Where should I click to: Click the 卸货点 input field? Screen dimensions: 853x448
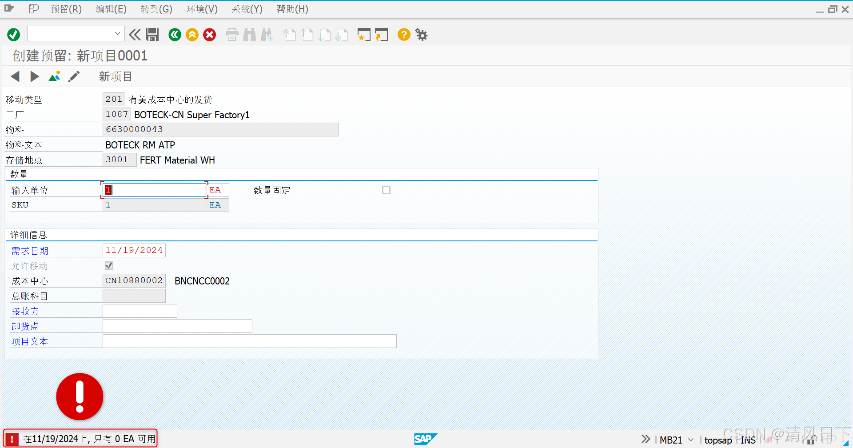178,326
